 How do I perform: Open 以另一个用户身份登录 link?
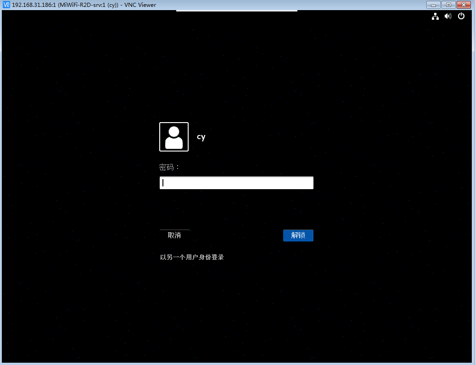192,257
